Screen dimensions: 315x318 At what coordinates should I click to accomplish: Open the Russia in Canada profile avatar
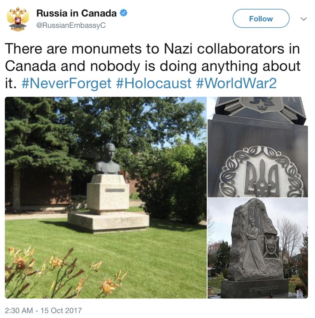pos(18,19)
